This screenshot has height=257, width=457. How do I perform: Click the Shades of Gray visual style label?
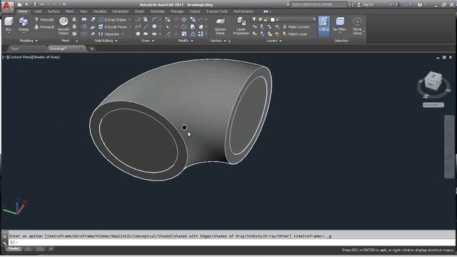tap(46, 57)
